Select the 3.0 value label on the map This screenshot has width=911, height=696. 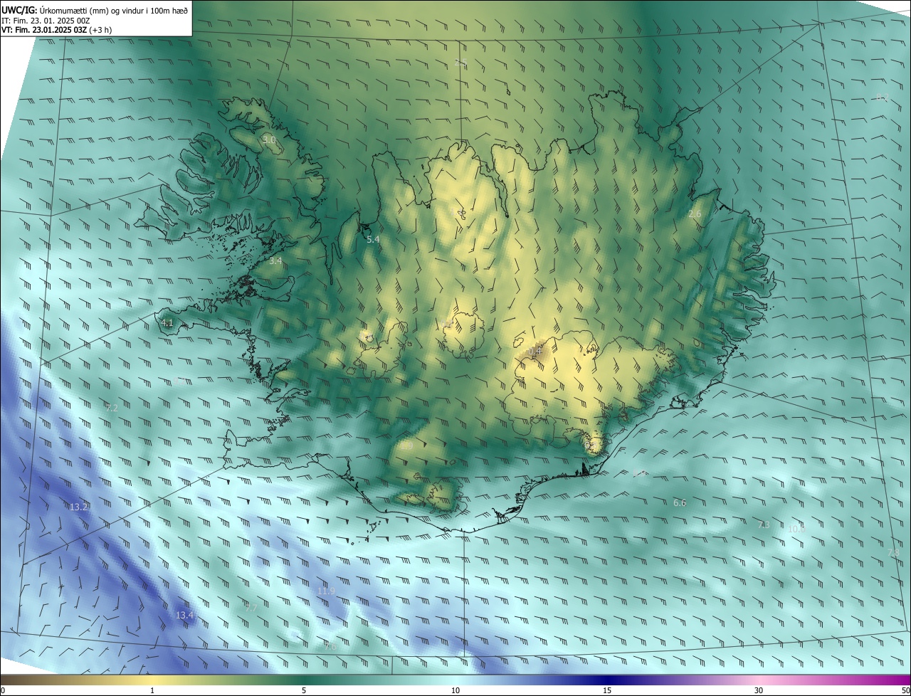(269, 140)
